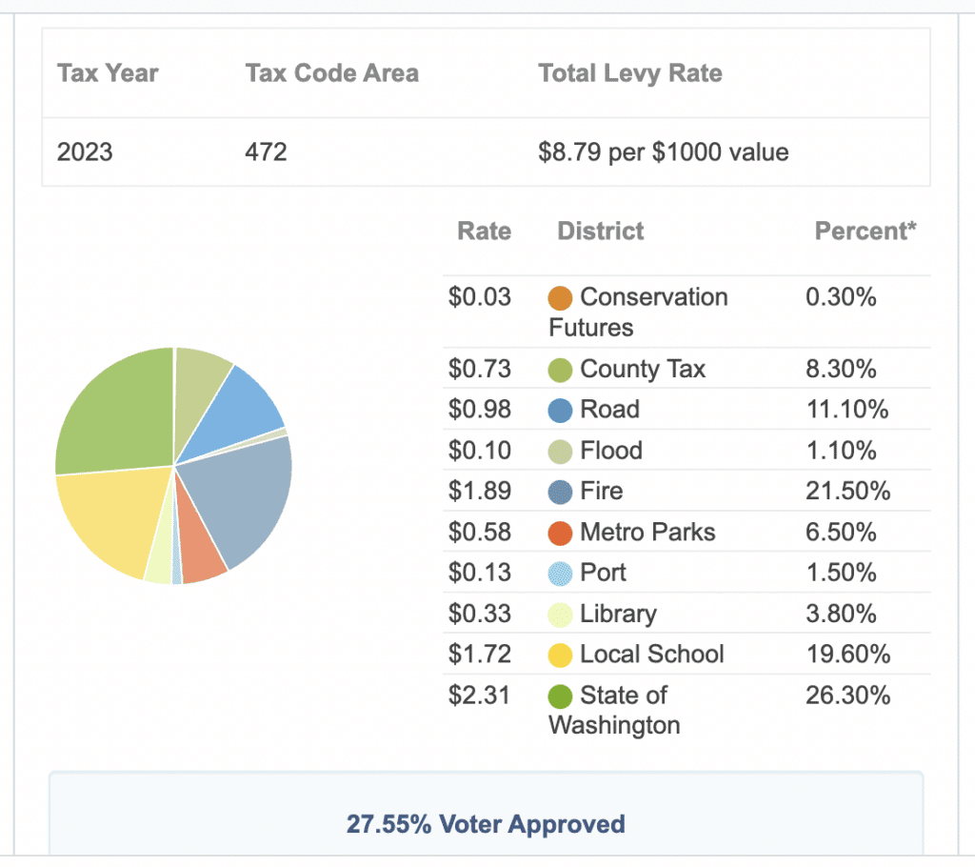Click the blue Road legend dot

pos(560,411)
